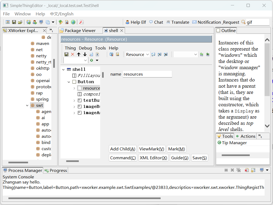Screen dimensions: 273x205
Task: Click the XML document icon in editor toolbar
Action: pos(97,54)
